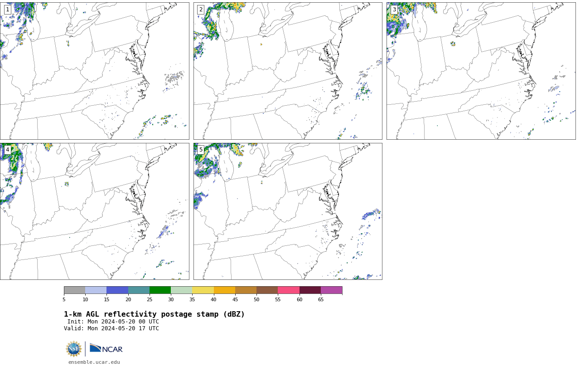This screenshot has width=580, height=367.
Task: Click the teal 20-25 dBZ swatch
Action: point(139,290)
